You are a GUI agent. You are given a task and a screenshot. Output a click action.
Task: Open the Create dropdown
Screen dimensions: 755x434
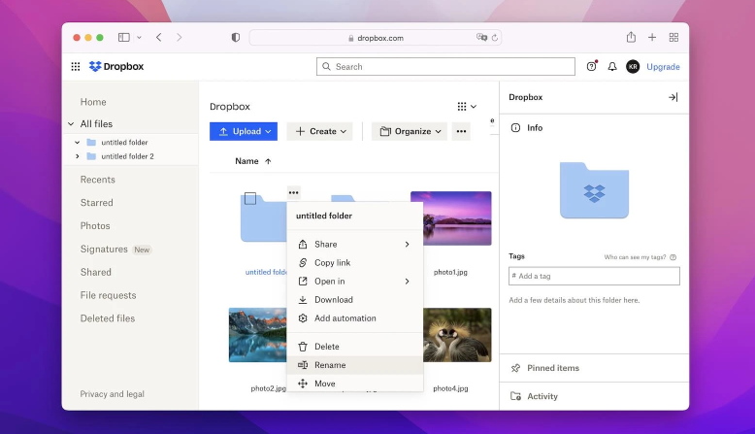[319, 131]
